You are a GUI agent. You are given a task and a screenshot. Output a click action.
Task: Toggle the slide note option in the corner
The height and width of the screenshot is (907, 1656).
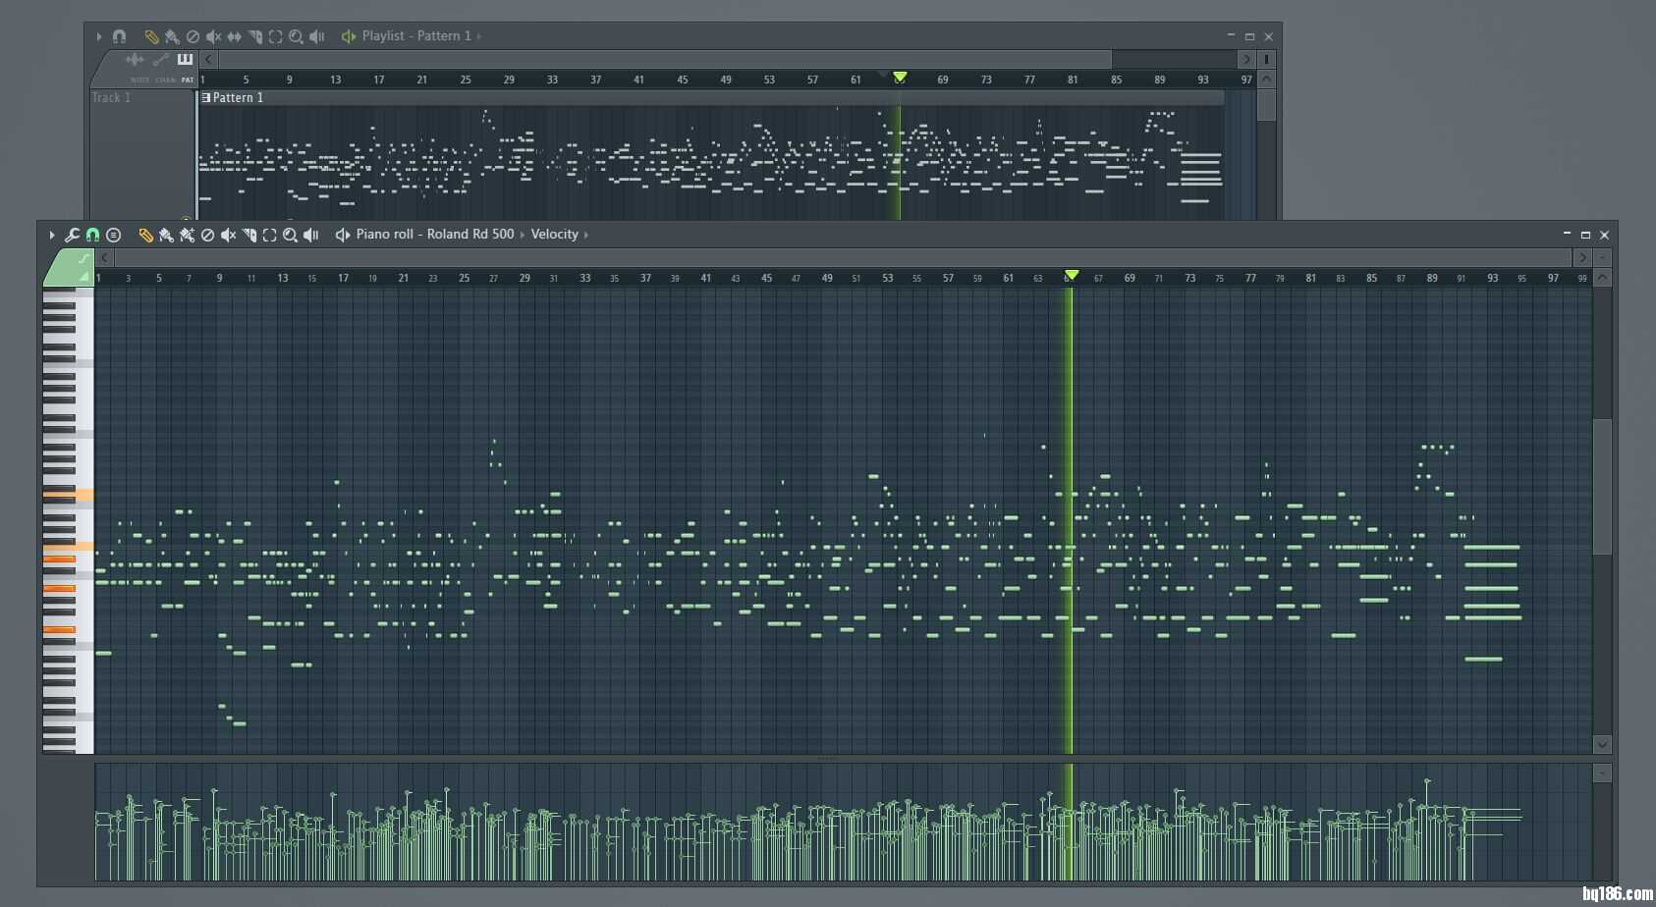tap(83, 259)
